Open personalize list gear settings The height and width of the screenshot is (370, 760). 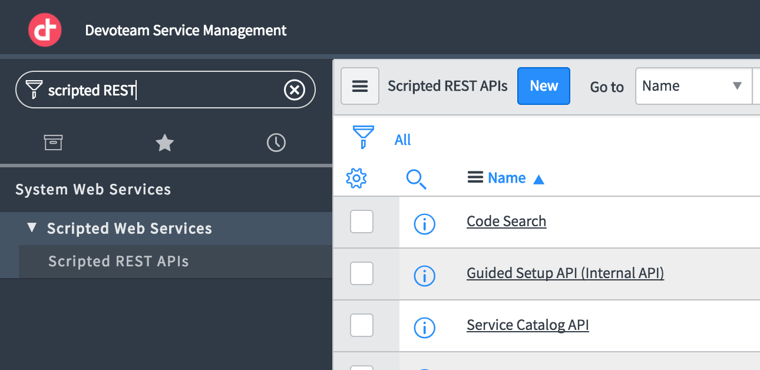click(x=356, y=178)
